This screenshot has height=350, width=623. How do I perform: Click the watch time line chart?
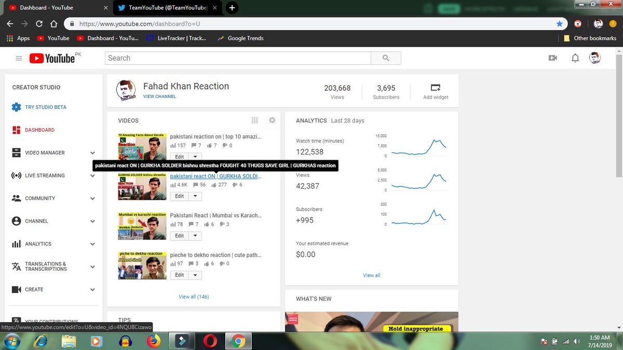tap(418, 146)
